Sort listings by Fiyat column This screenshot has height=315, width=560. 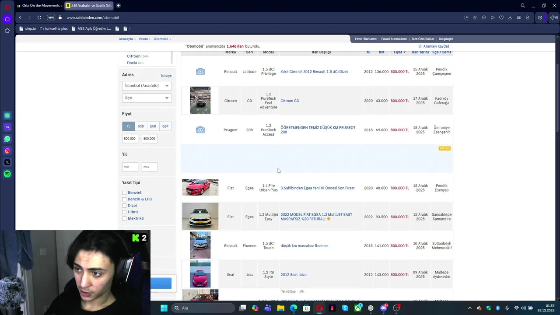point(399,52)
